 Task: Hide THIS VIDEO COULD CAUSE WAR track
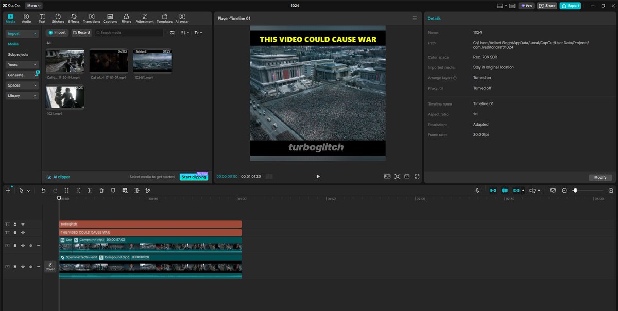tap(23, 232)
